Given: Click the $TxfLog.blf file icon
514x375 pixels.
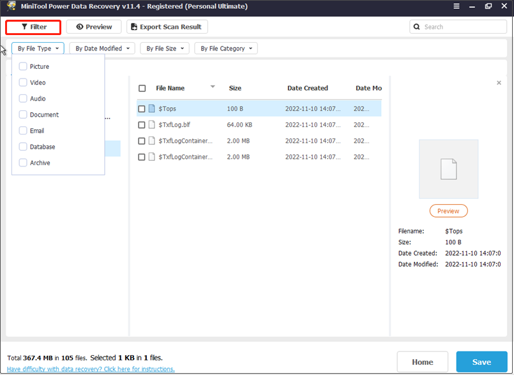Looking at the screenshot, I should point(152,124).
